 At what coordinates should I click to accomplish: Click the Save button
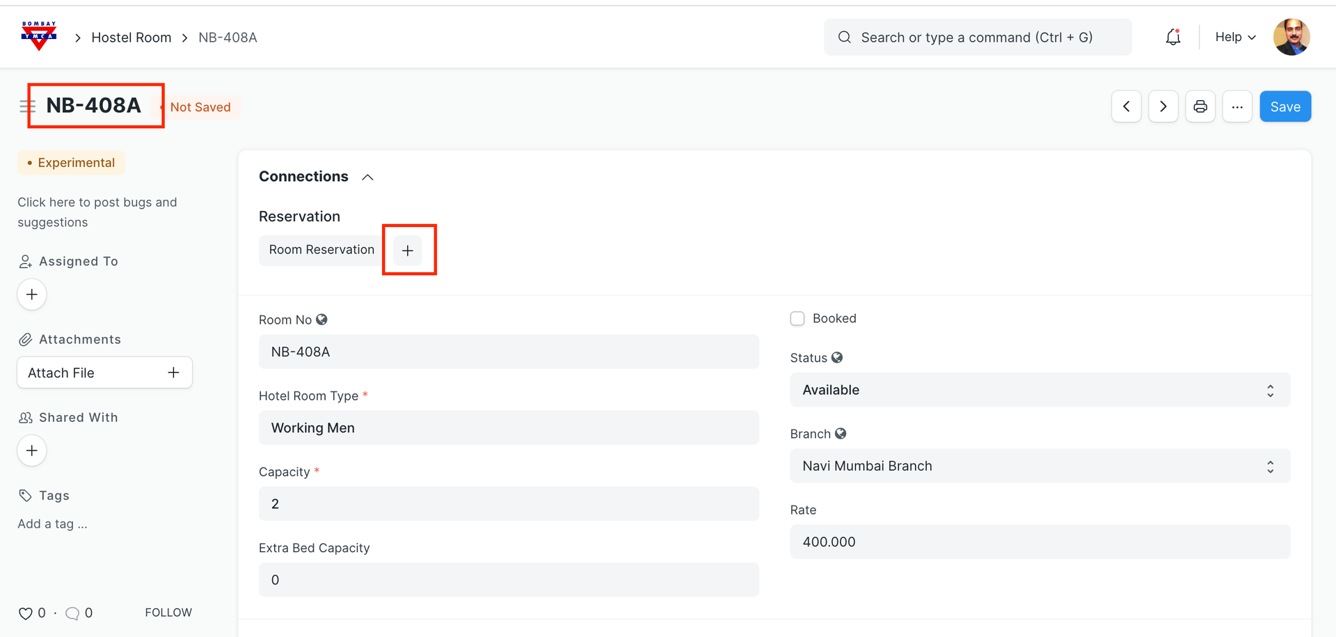[x=1285, y=107]
